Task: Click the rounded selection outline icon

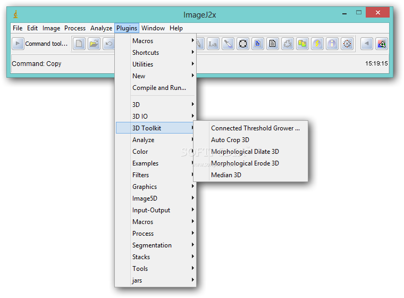Action: (243, 44)
